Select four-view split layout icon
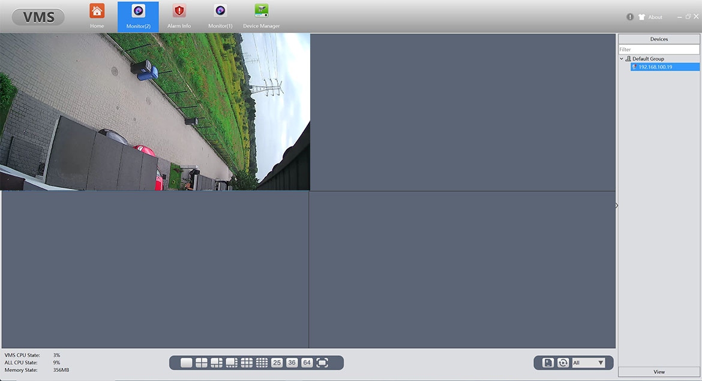702x381 pixels. coord(202,362)
